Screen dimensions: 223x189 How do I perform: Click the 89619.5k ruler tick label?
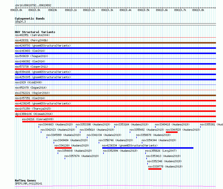tap(144, 10)
